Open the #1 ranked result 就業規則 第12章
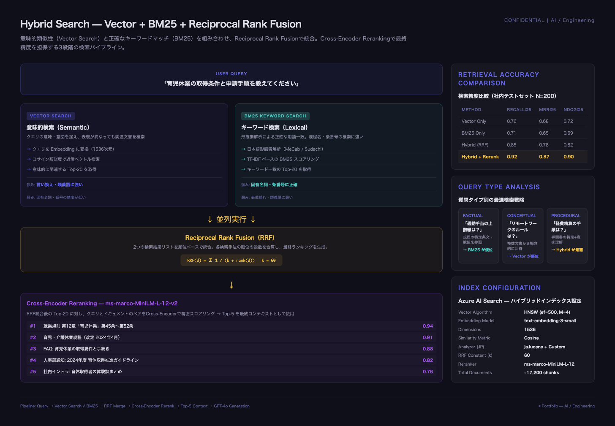Viewport: 615px width, 426px height. point(88,326)
